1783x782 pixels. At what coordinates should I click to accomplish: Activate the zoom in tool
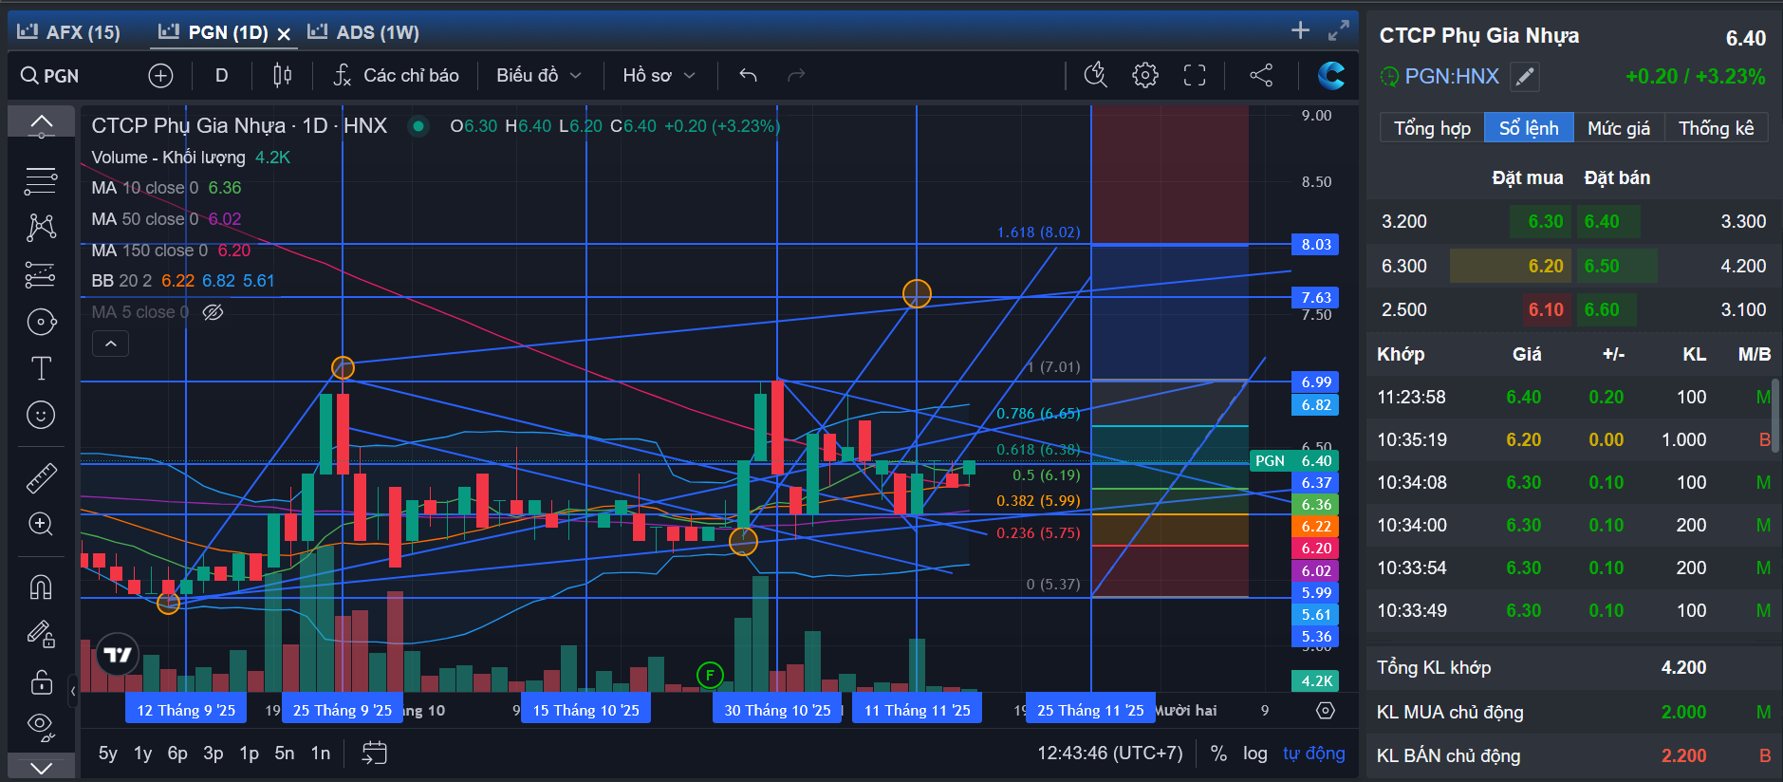(41, 524)
